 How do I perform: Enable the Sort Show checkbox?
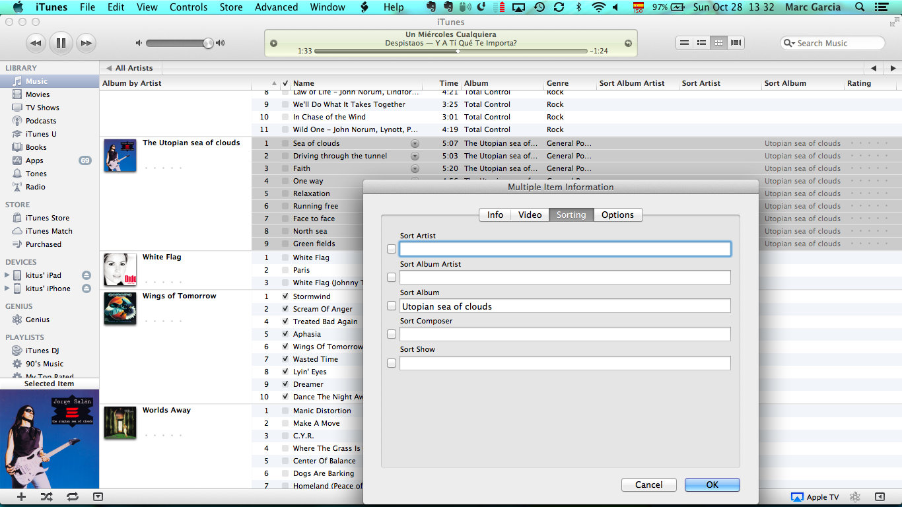click(x=392, y=362)
